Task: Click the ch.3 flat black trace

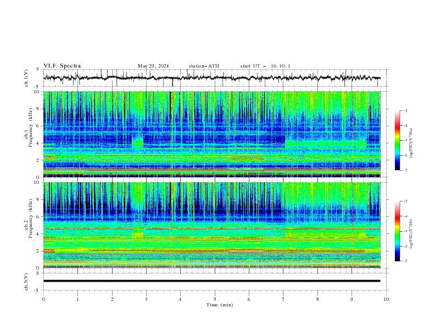Action: [x=212, y=281]
